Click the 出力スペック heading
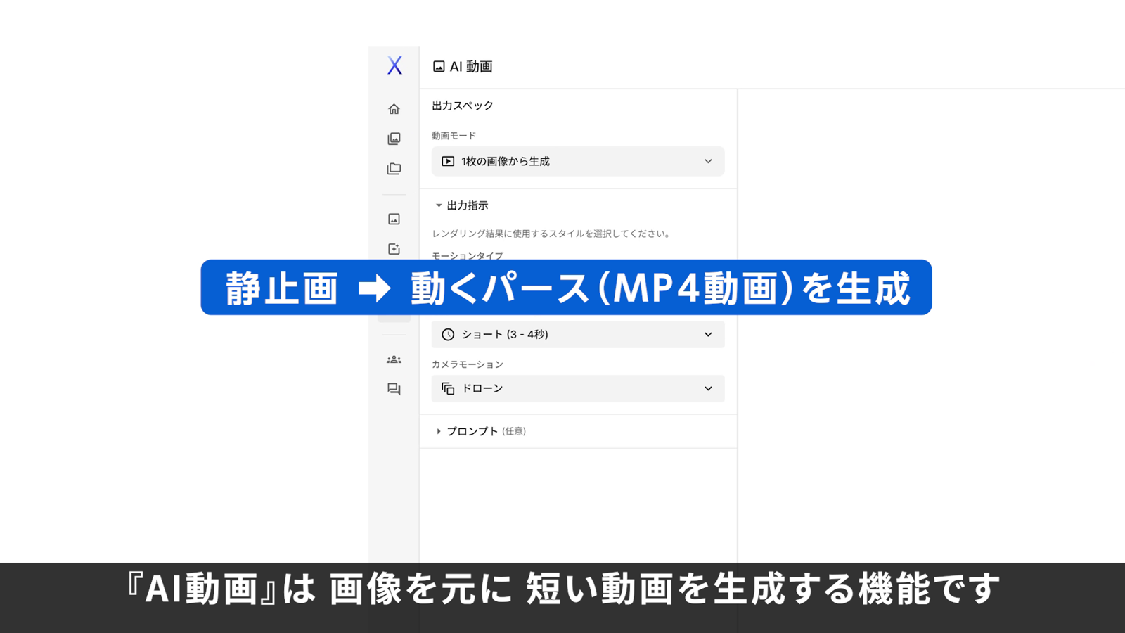 (463, 105)
